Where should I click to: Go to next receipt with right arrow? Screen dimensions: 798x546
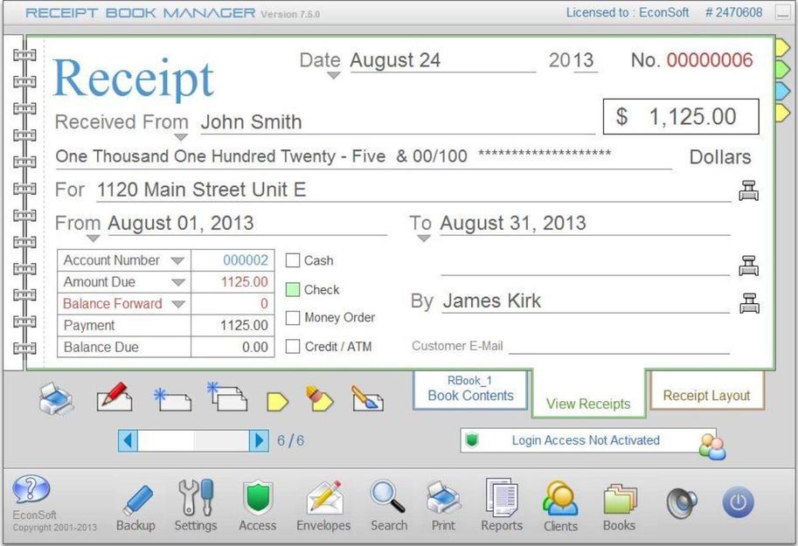pos(259,440)
